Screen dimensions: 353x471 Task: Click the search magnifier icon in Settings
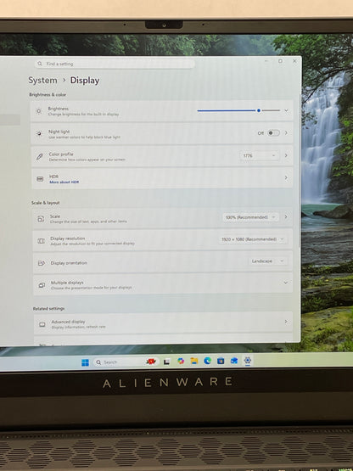[x=40, y=64]
